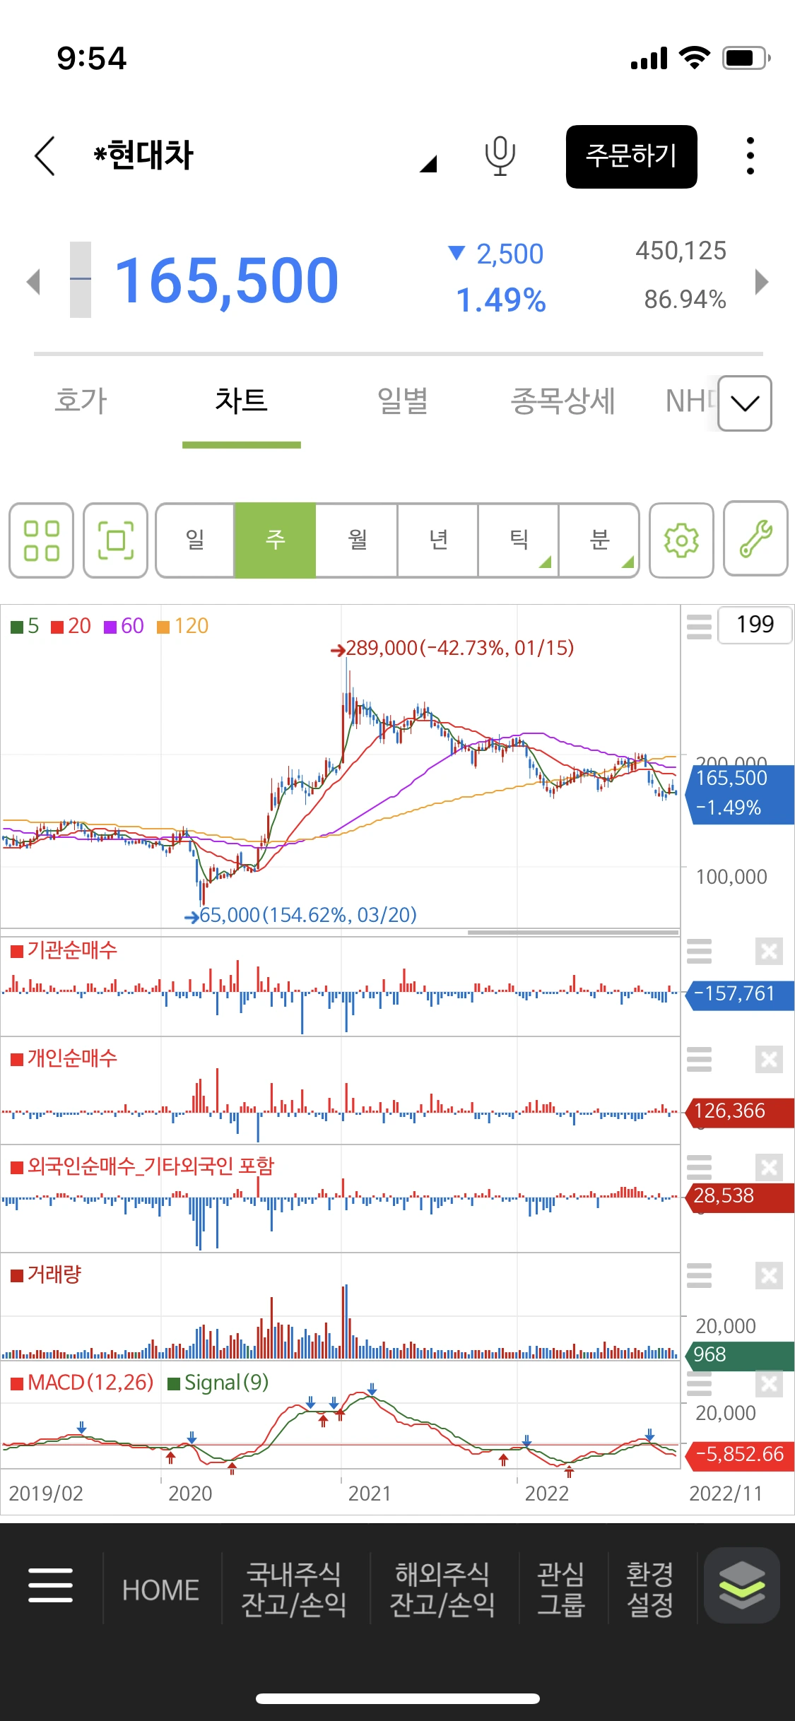Tap the 5-period moving average legend
Screen dimensions: 795x1721
pyautogui.click(x=25, y=626)
